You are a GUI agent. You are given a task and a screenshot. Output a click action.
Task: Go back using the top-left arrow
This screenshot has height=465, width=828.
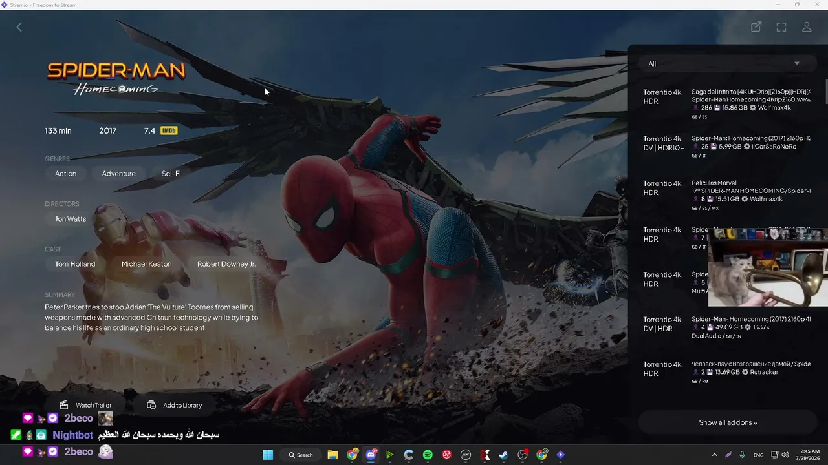[19, 27]
